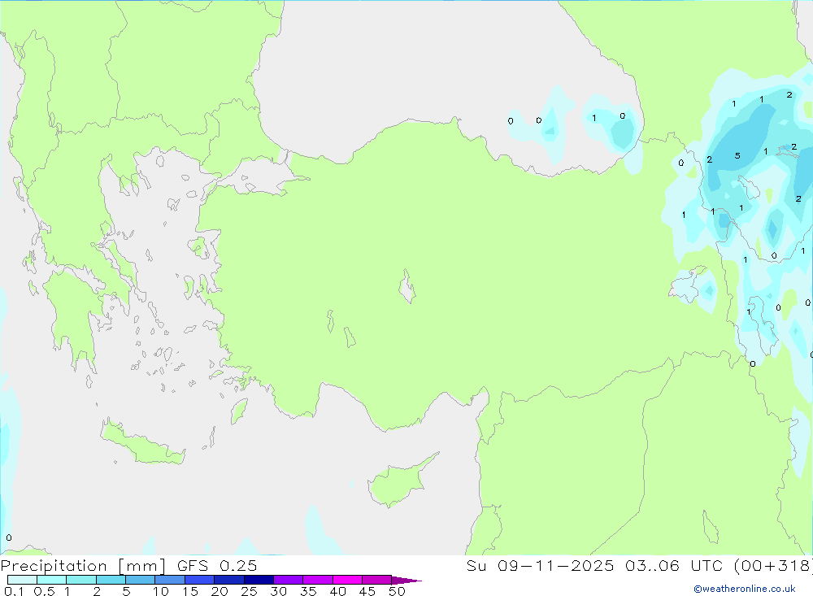Click the '5' precipitation value on map
Viewport: 813px width, 596px height.
(737, 155)
